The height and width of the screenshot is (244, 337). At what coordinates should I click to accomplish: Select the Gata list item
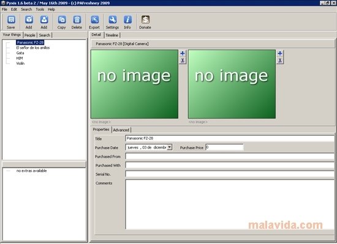click(20, 53)
